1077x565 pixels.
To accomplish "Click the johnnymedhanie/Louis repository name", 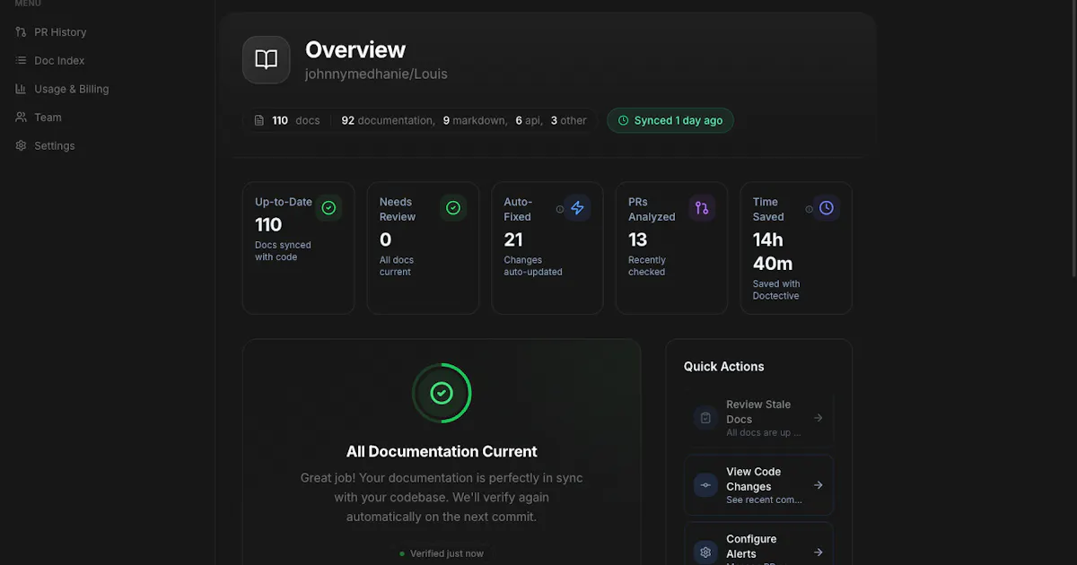I will pos(376,74).
